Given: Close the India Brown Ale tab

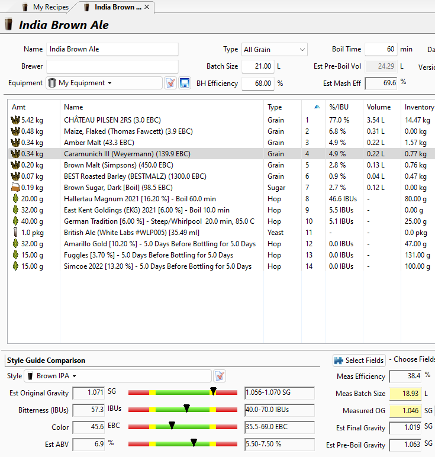Looking at the screenshot, I should pyautogui.click(x=147, y=7).
